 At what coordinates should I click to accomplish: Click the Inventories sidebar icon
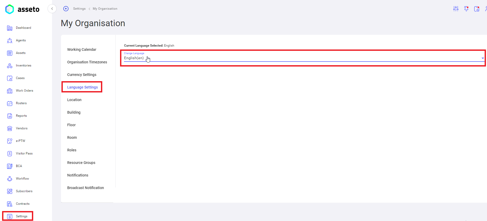[10, 65]
